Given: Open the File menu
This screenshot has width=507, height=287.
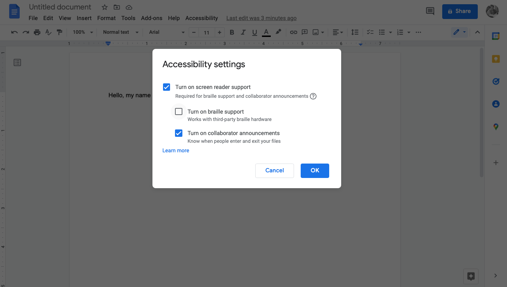Looking at the screenshot, I should [x=33, y=18].
